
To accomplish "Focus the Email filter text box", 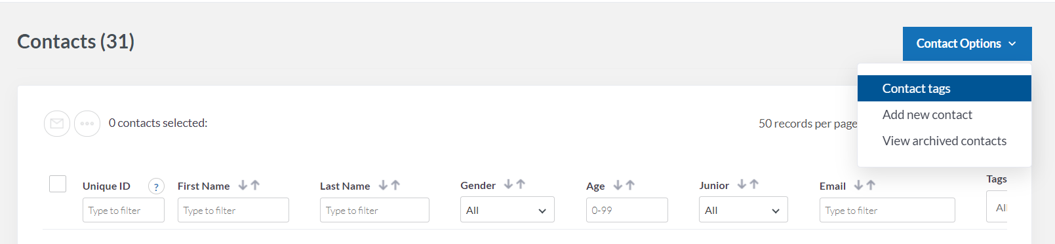I will click(x=887, y=210).
